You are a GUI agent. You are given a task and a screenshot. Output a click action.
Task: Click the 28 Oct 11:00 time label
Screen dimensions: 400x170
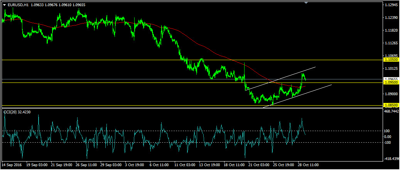(308, 165)
